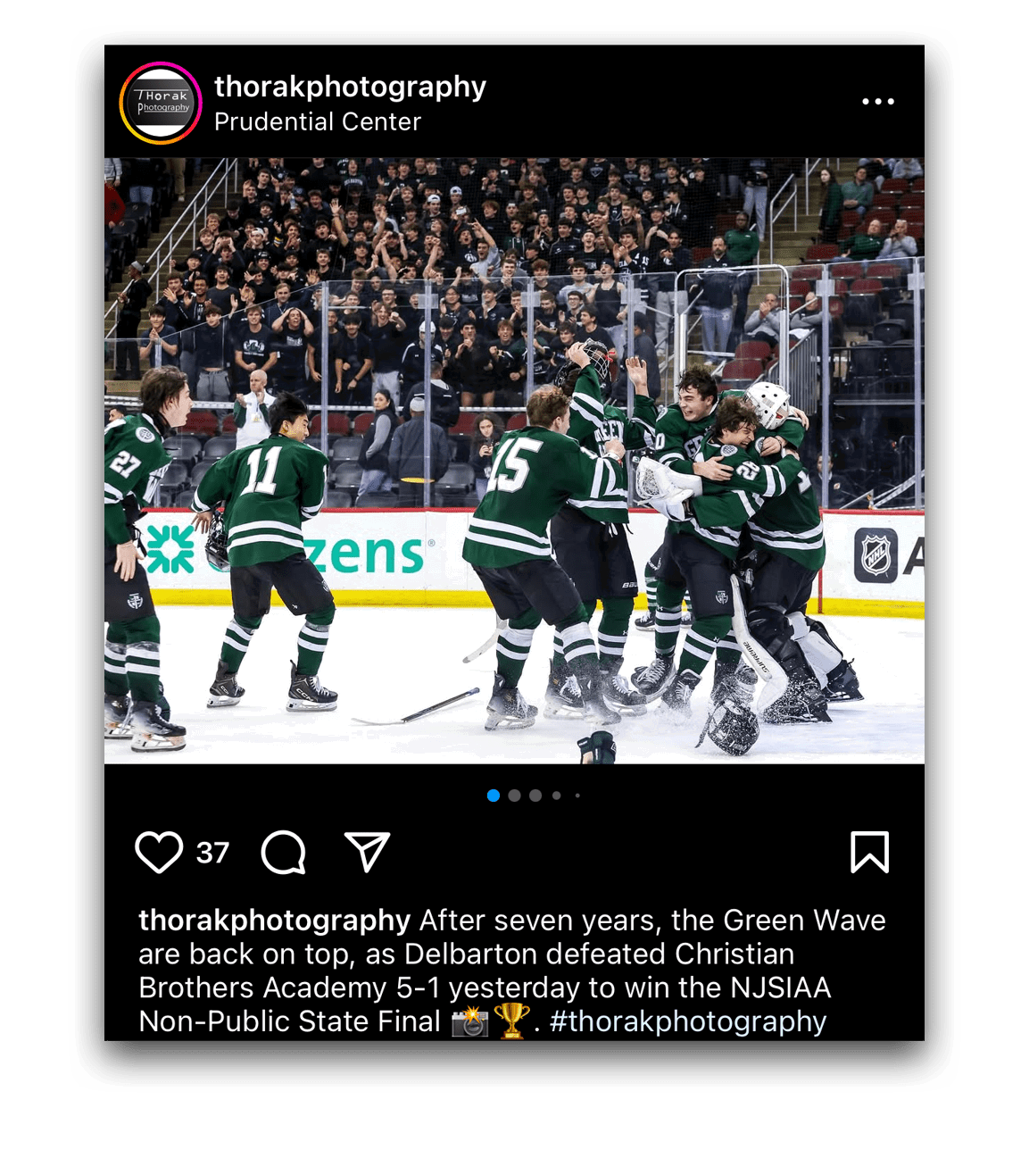
Task: Share the post via paper plane icon
Action: [x=367, y=852]
